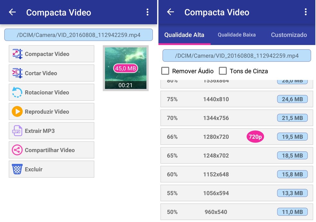This screenshot has width=316, height=222.
Task: Select the Qualidade Alta tab
Action: click(184, 35)
